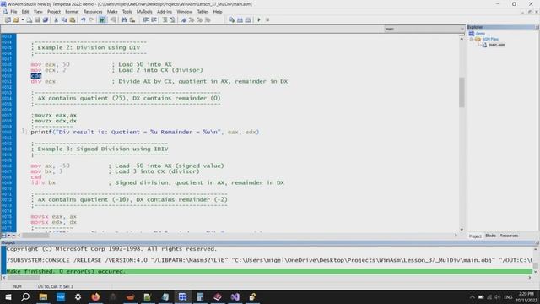Open the MyTools menu
This screenshot has height=304, width=540.
144,12
